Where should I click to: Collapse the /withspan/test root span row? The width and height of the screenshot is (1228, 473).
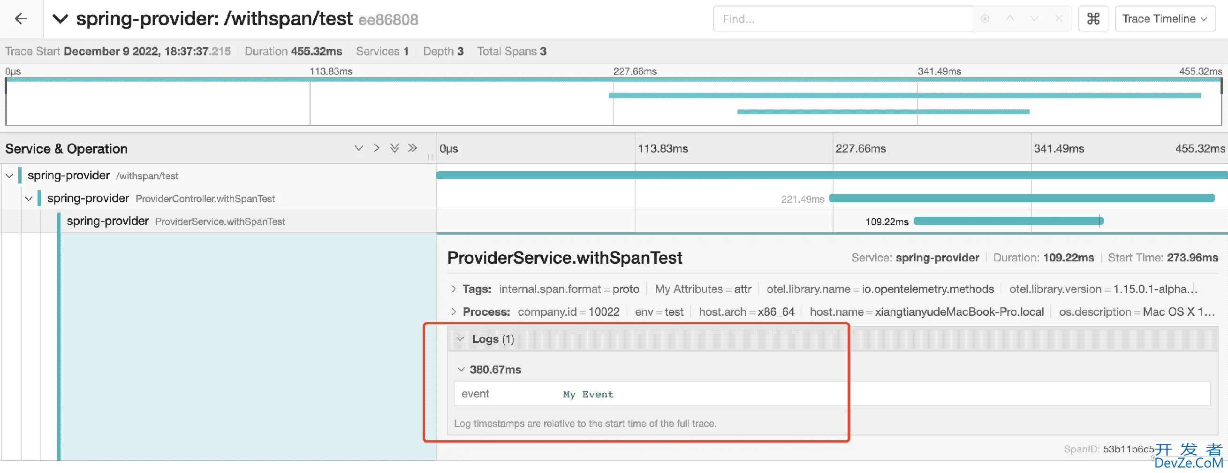point(9,176)
